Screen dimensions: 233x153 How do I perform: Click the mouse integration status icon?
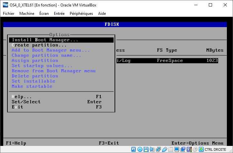point(195,149)
